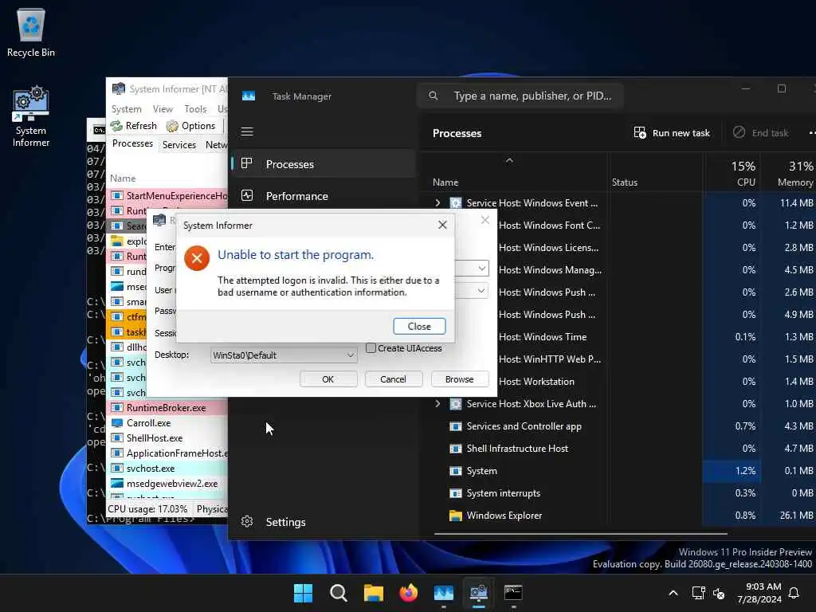Open System Informer's View menu
Viewport: 816px width, 612px height.
pyautogui.click(x=163, y=108)
